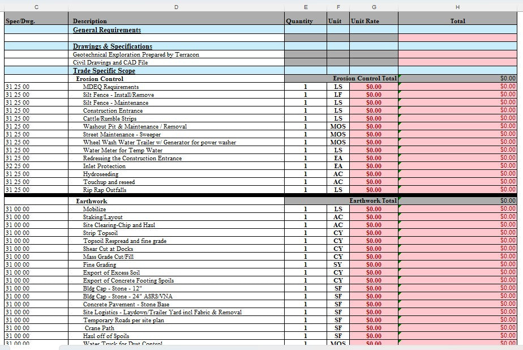Click the Earthwork Total label cell
The image size is (523, 350).
click(372, 200)
